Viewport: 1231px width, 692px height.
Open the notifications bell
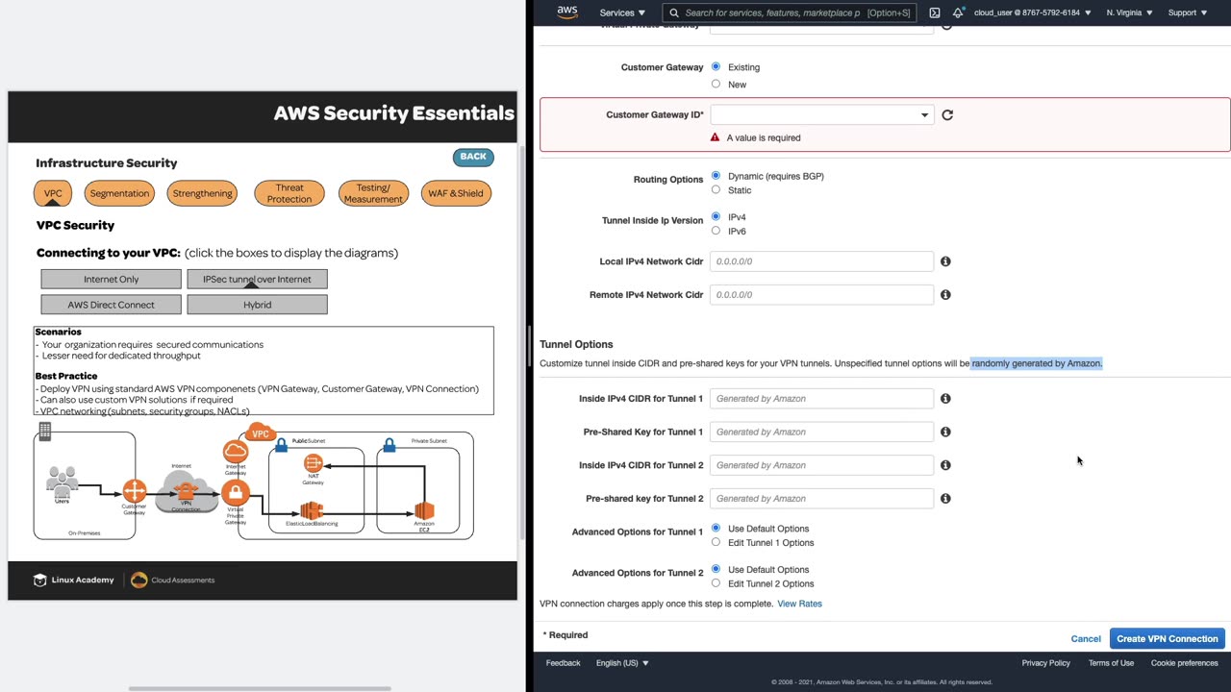(x=958, y=12)
